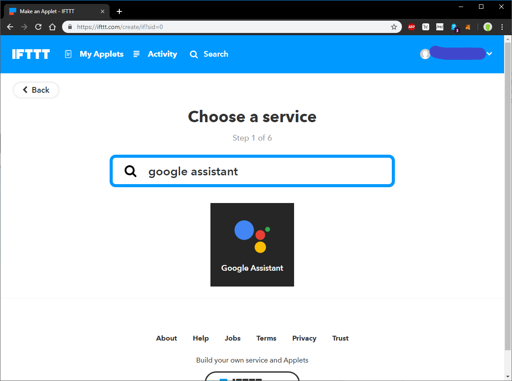Click the /re/ extension icon
Screen dimensions: 512x381
pyautogui.click(x=439, y=27)
